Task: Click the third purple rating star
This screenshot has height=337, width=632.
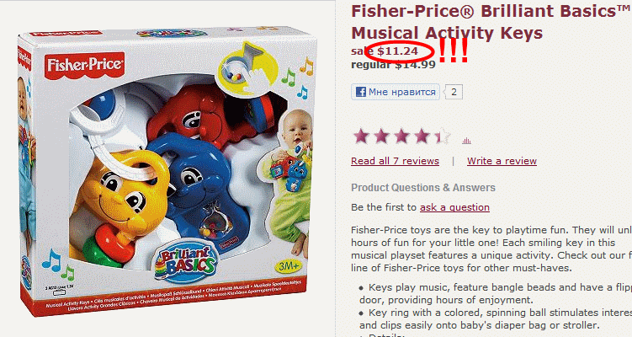Action: (x=401, y=136)
